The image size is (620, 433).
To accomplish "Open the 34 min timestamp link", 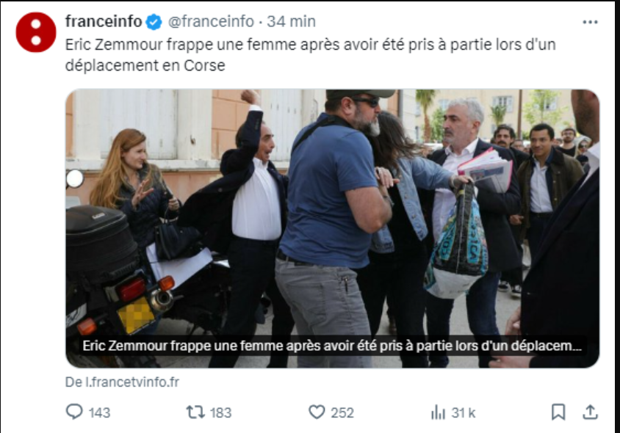I will [291, 21].
